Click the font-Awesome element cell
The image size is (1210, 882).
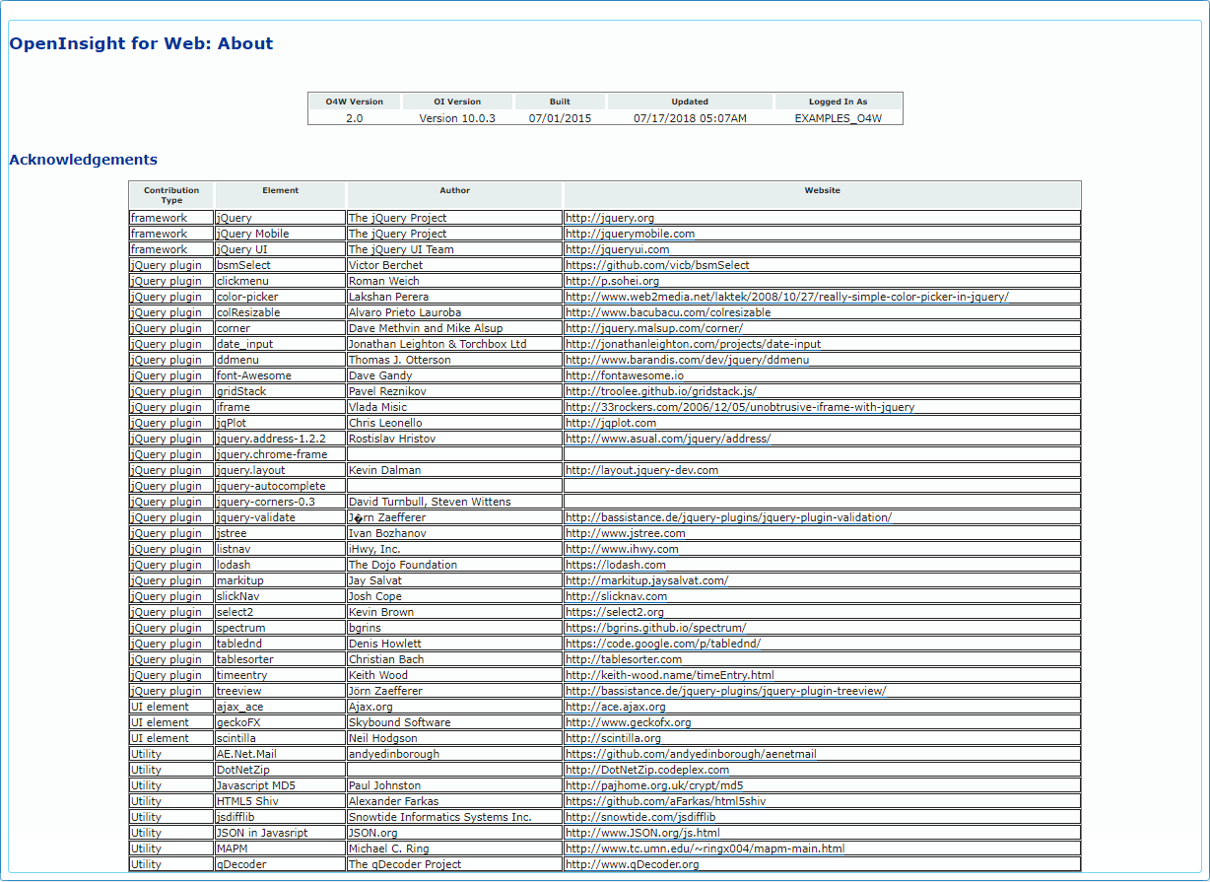[281, 375]
